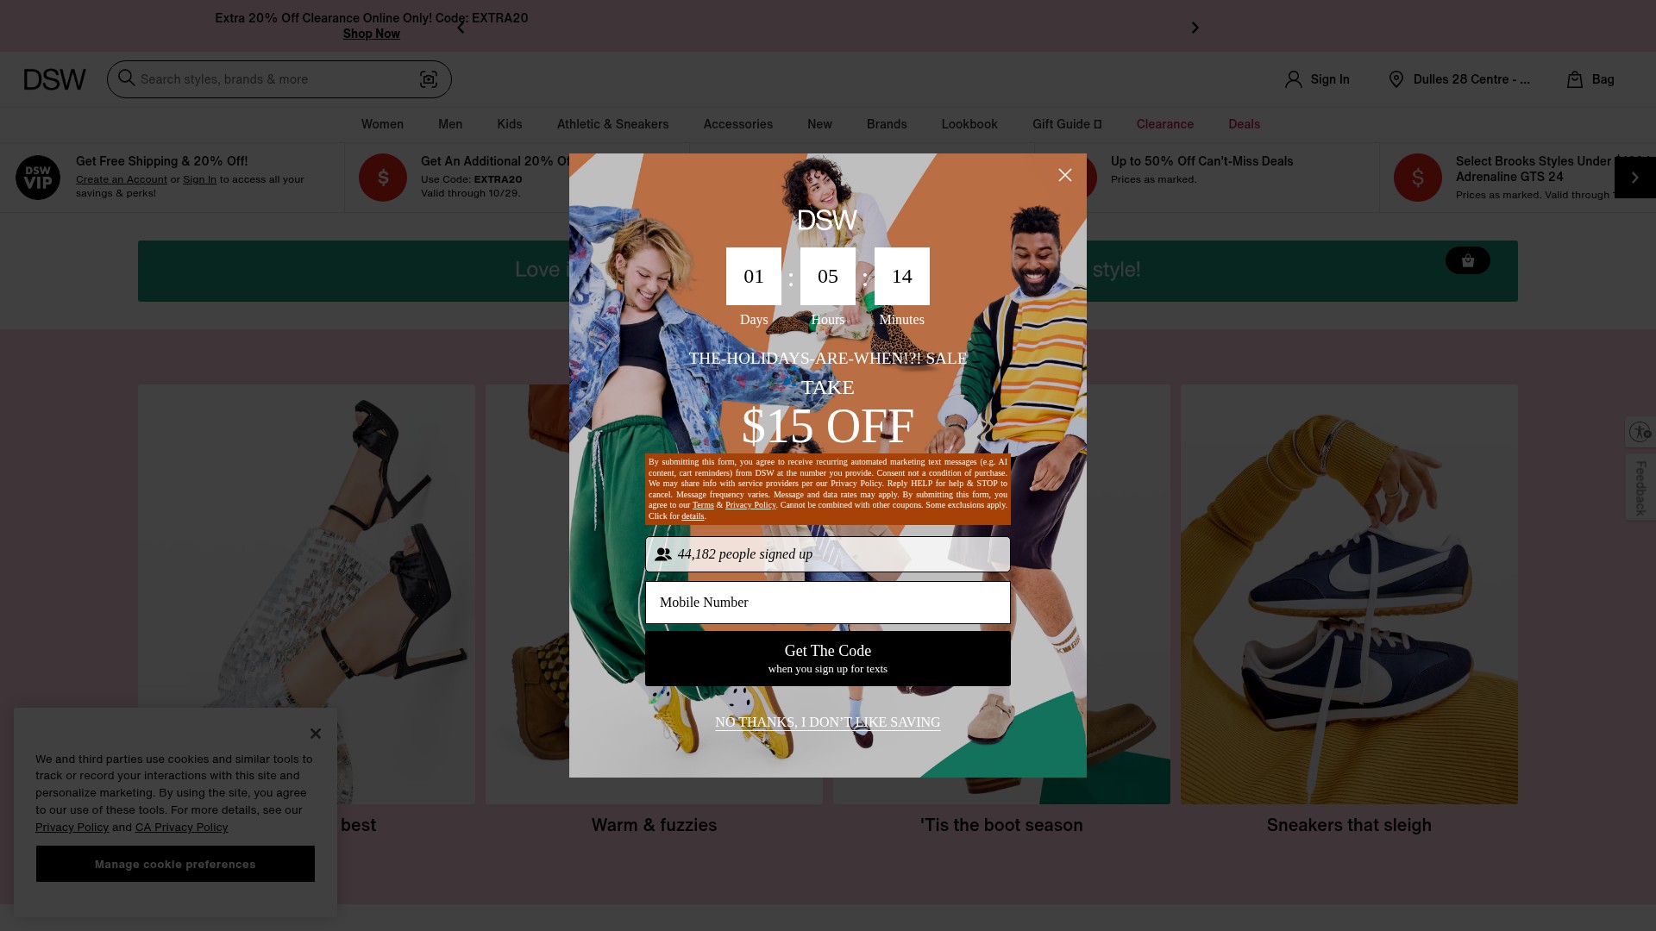The image size is (1656, 931).
Task: Open Privacy Policy link in popup
Action: 750,505
